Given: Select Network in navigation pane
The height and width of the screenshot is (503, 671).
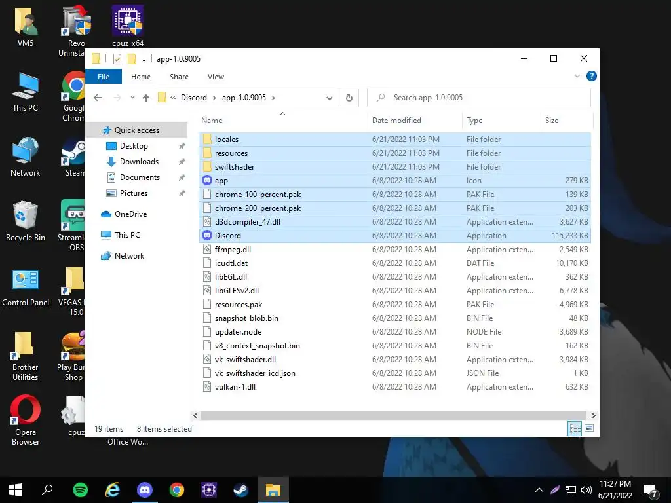Looking at the screenshot, I should (129, 256).
